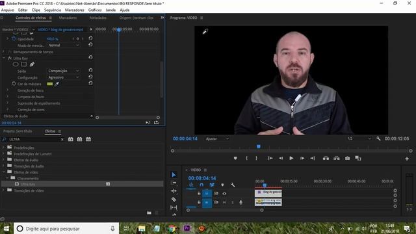Viewport: 416px width, 234px height.
Task: Reset the Ultra Key effect
Action: tap(90, 57)
